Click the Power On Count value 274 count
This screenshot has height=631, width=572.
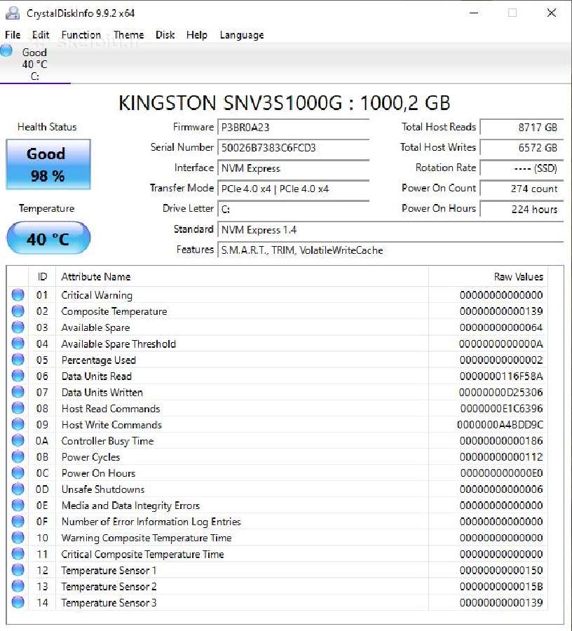tap(522, 189)
